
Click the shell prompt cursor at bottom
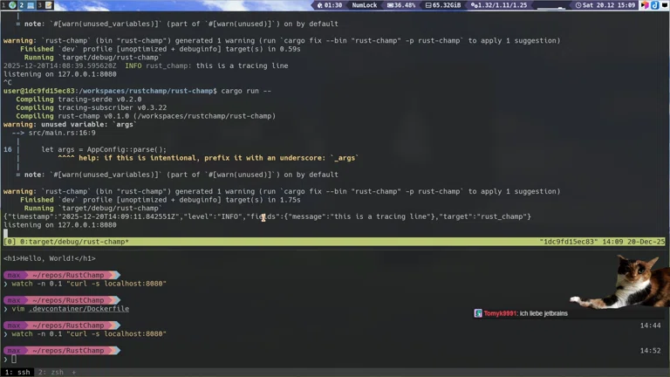(x=14, y=359)
